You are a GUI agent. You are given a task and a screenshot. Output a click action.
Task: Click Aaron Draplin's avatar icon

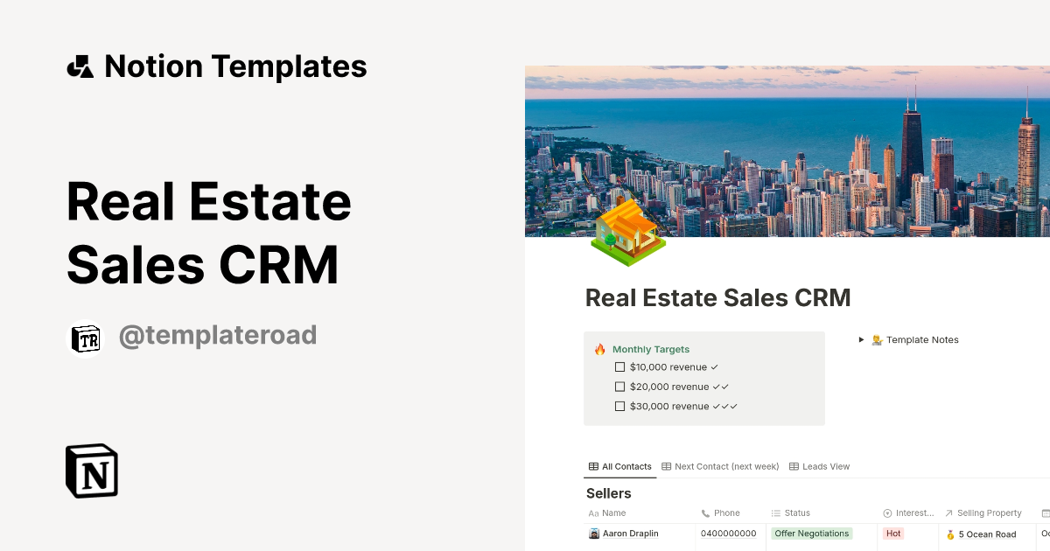click(594, 534)
